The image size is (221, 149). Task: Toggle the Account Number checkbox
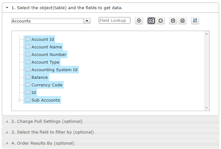pos(28,54)
